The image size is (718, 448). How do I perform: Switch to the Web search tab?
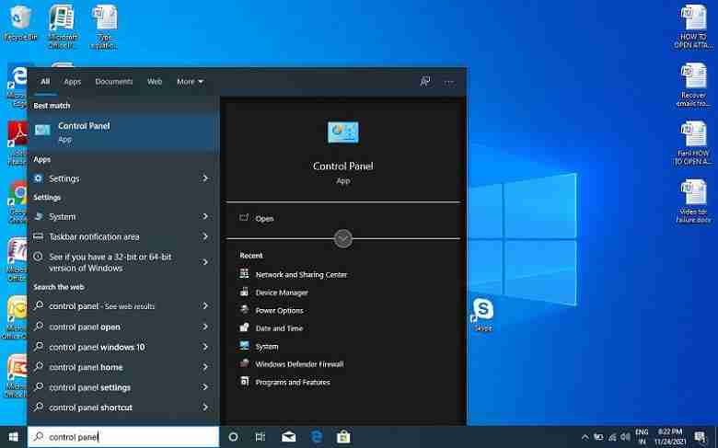[155, 82]
